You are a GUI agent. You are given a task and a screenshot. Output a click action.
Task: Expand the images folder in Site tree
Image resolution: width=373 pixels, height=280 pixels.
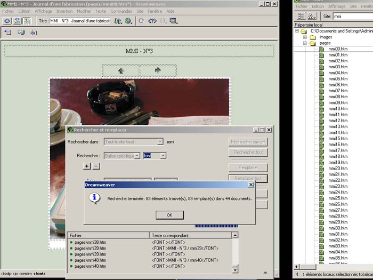(305, 37)
